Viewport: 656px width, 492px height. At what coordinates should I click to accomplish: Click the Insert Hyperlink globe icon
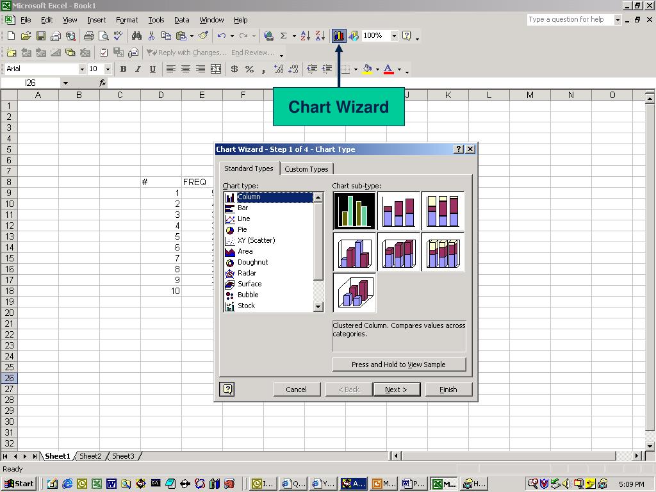tap(268, 36)
